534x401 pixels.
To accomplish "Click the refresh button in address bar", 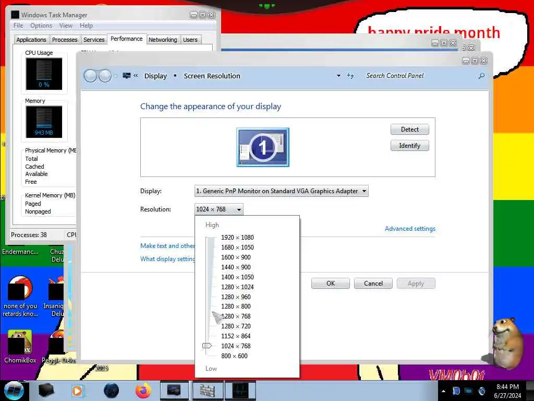I will pos(350,76).
